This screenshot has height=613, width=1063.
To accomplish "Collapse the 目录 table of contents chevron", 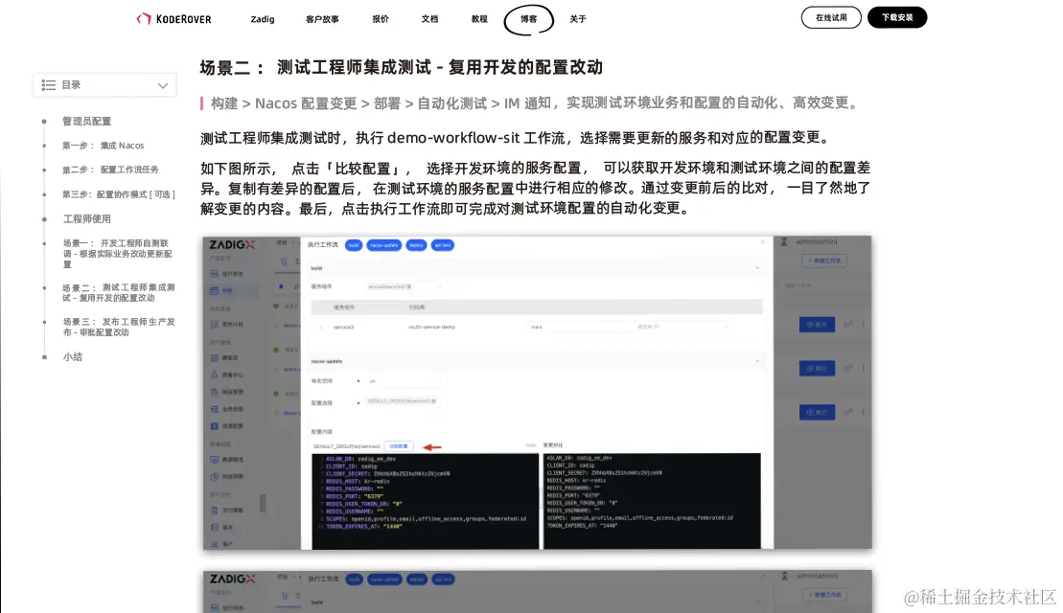I will [163, 85].
